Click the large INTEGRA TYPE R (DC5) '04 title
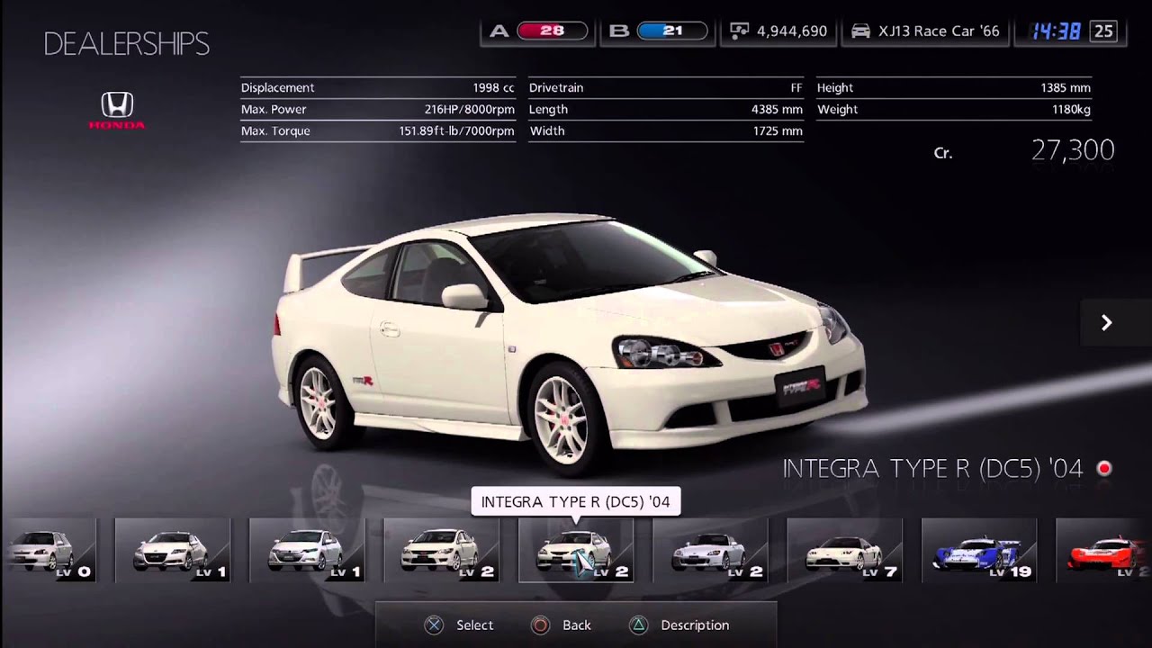1152x648 pixels. 932,468
